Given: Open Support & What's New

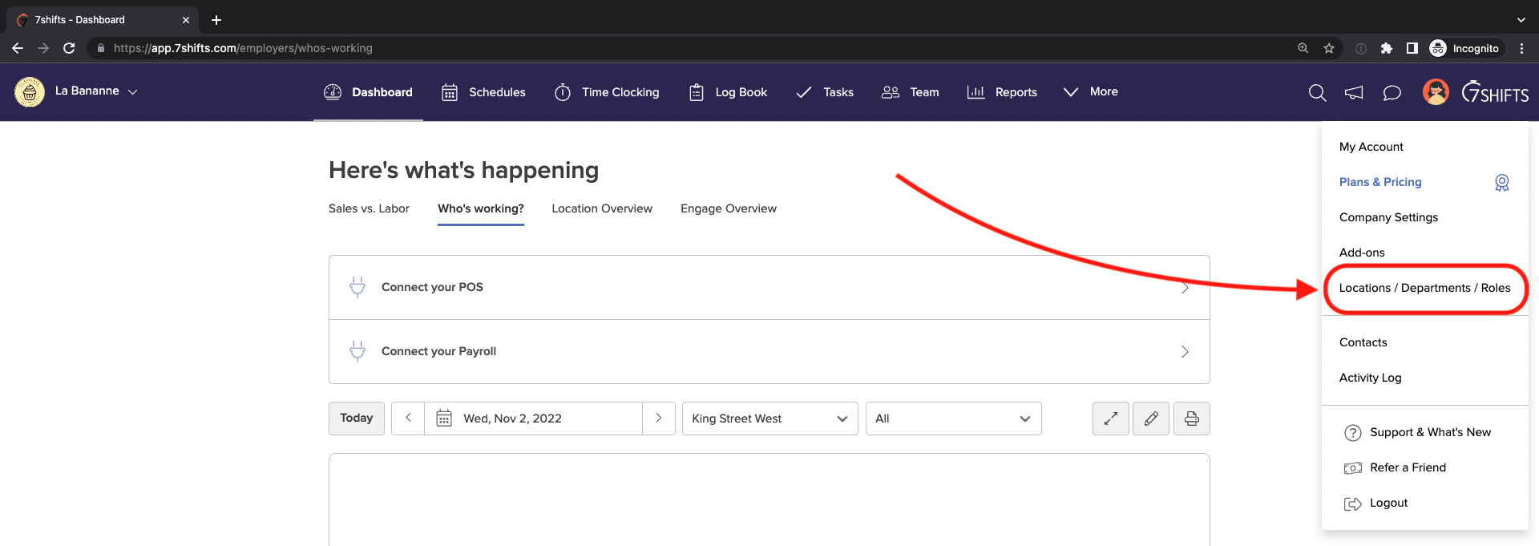Looking at the screenshot, I should point(1430,432).
